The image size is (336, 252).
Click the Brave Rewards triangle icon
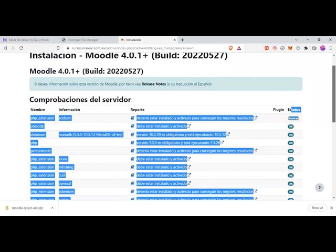(239, 48)
